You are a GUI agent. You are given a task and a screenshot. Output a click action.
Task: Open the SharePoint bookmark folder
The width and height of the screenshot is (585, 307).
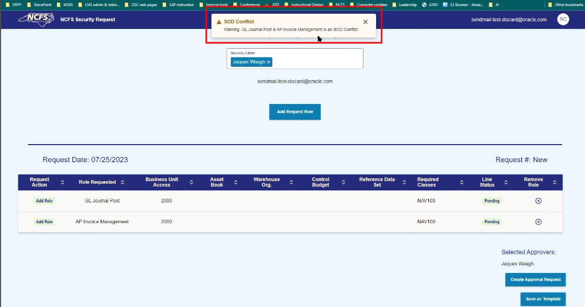pyautogui.click(x=39, y=5)
